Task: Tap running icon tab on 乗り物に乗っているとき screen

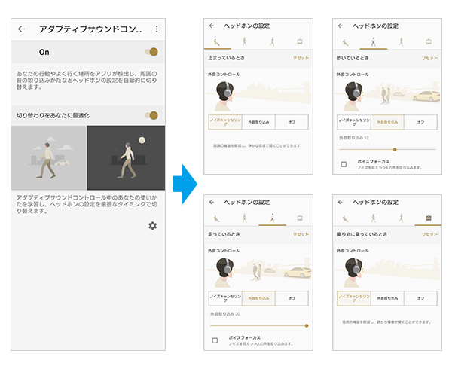Action: [x=399, y=218]
